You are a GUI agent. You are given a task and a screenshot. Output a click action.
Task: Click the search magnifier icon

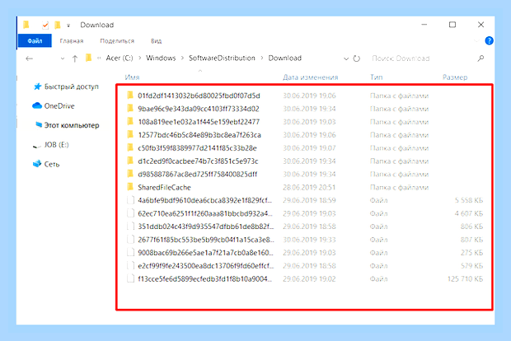(481, 58)
